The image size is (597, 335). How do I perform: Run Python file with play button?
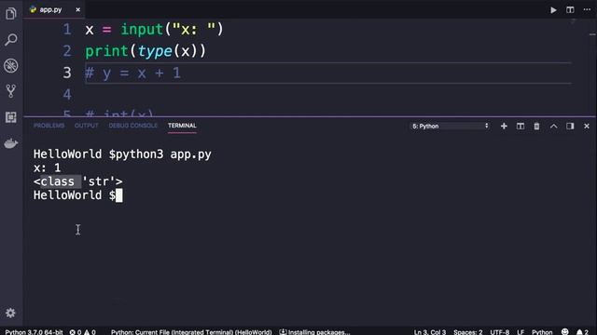click(553, 10)
